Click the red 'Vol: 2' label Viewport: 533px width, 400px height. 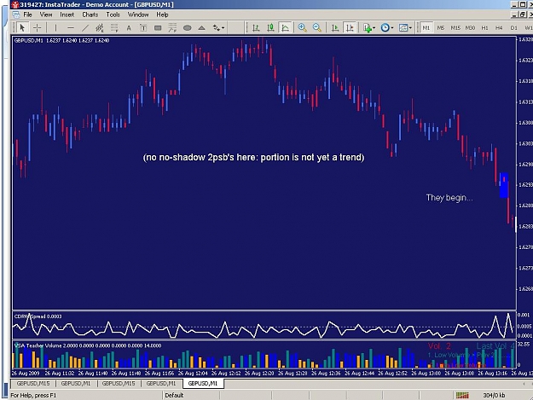[439, 346]
